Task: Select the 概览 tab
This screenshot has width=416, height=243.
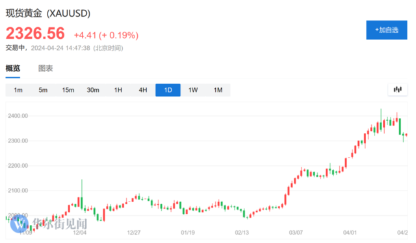Action: point(13,69)
